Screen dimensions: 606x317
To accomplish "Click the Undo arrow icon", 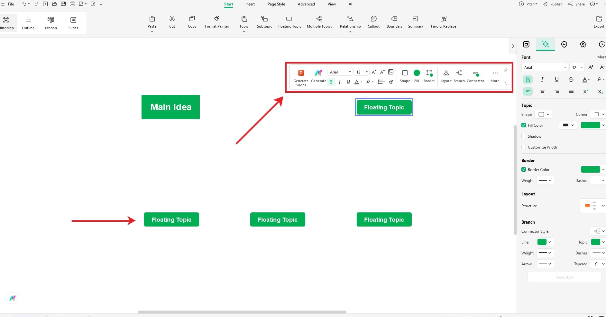I will (x=24, y=4).
